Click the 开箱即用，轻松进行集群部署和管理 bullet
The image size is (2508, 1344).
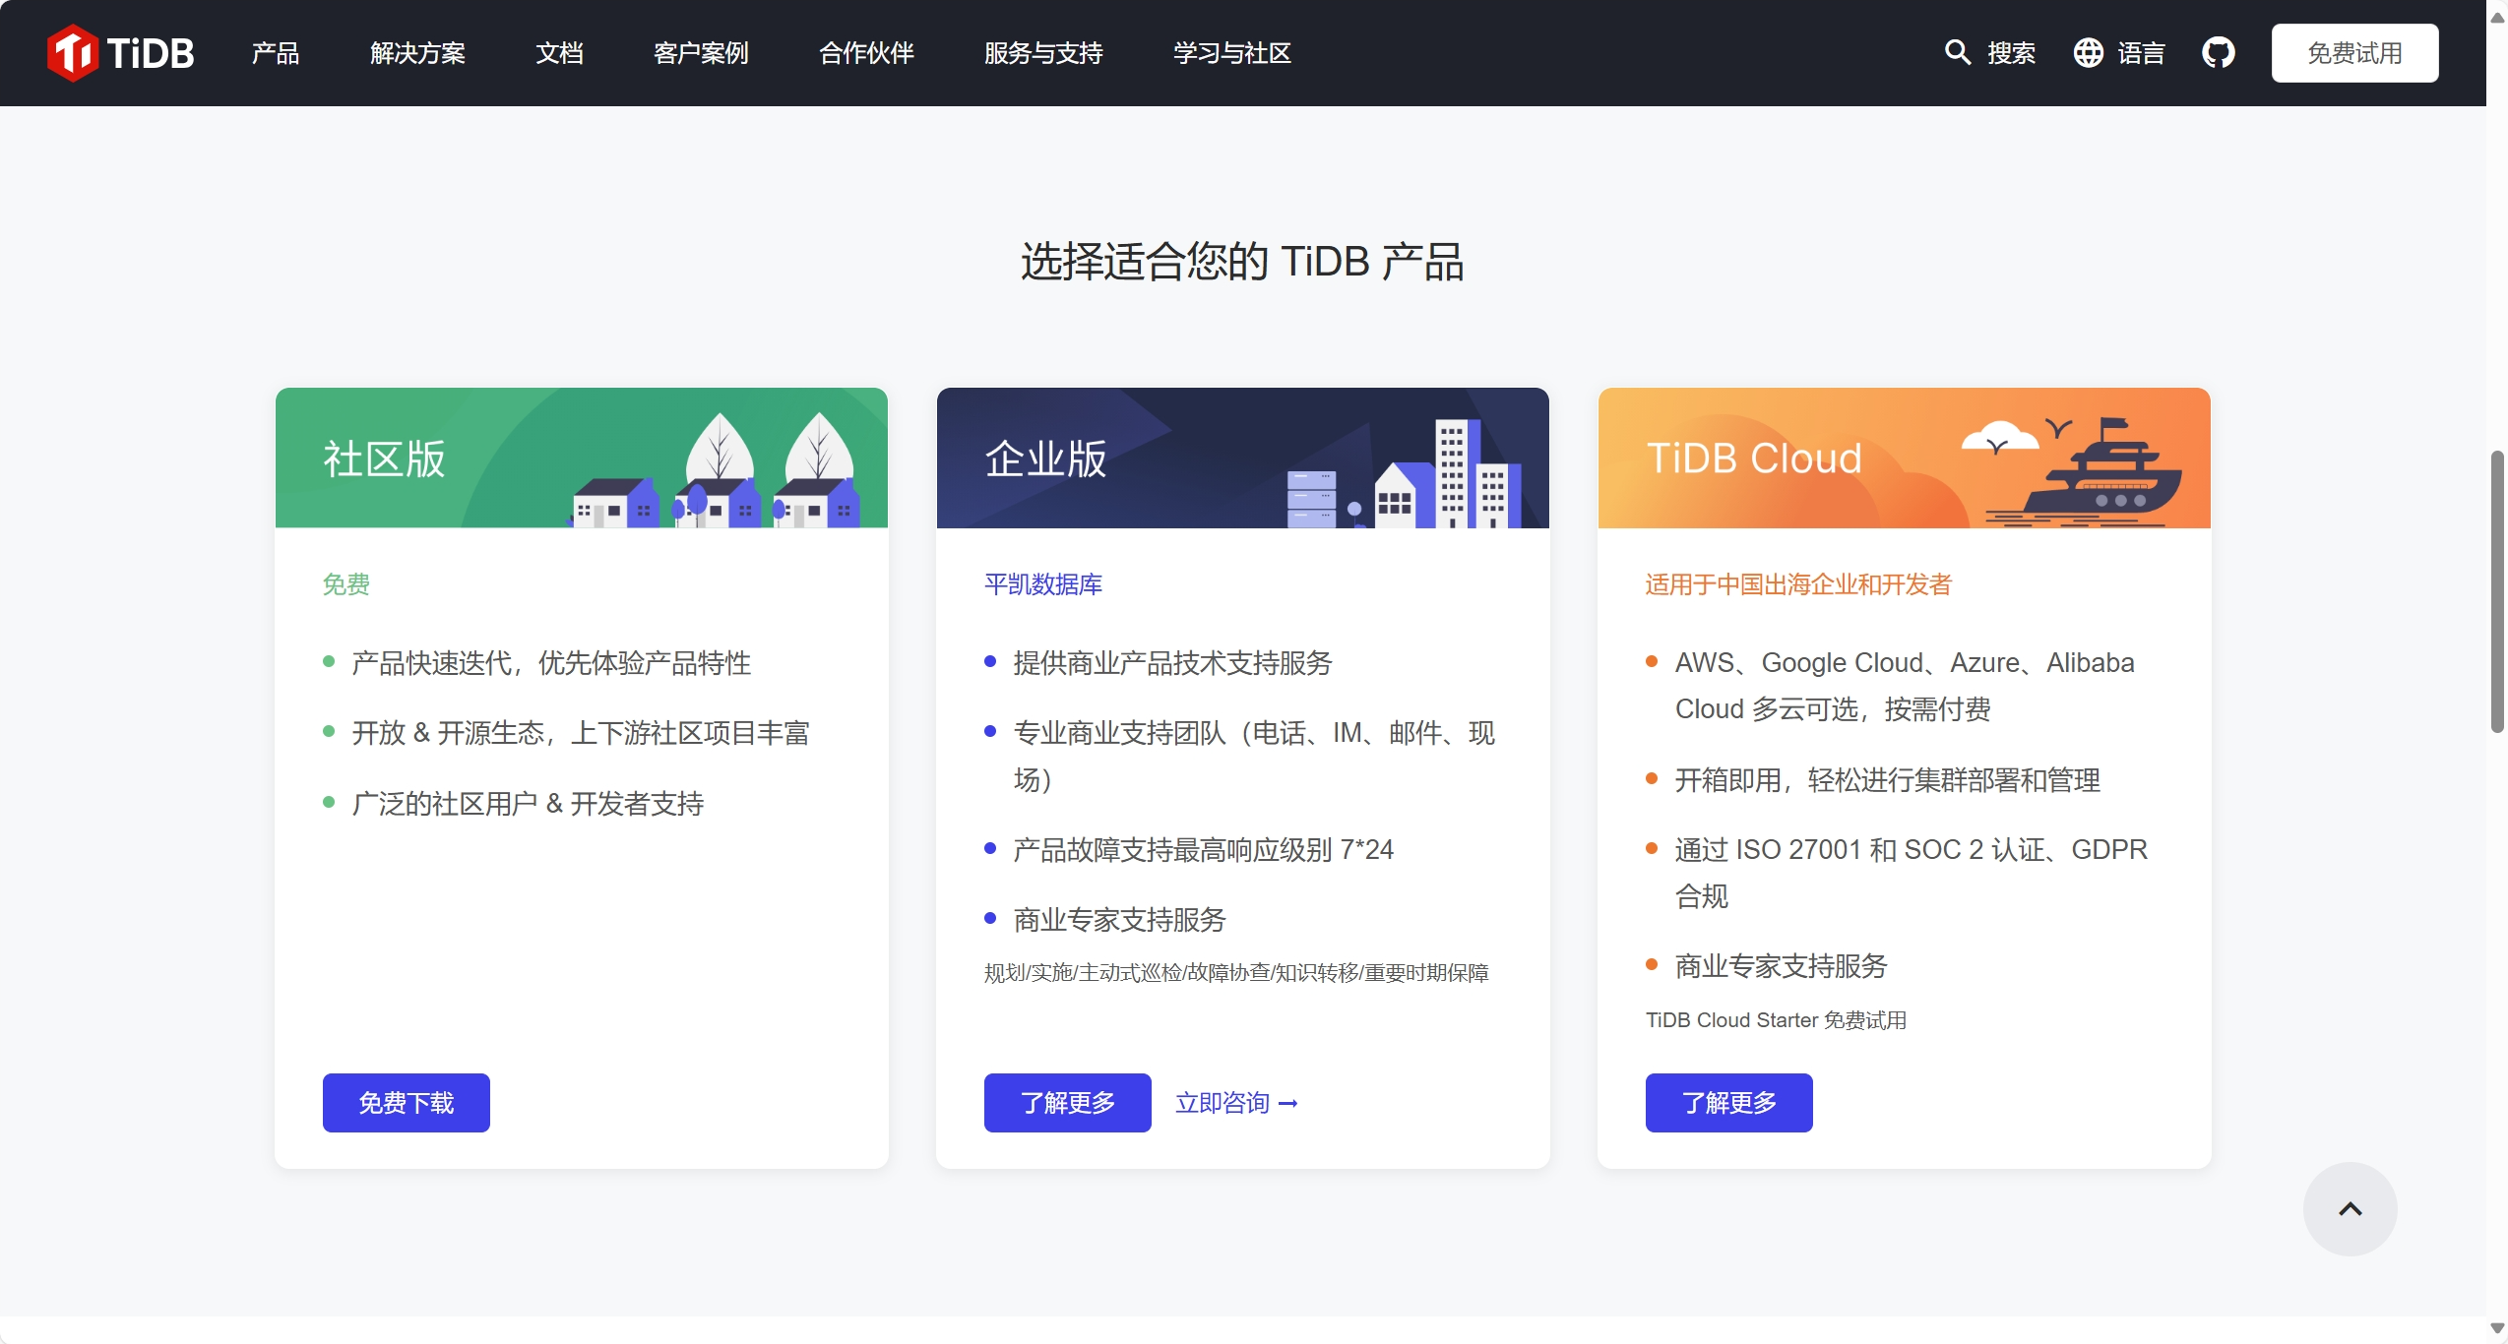click(x=1888, y=780)
